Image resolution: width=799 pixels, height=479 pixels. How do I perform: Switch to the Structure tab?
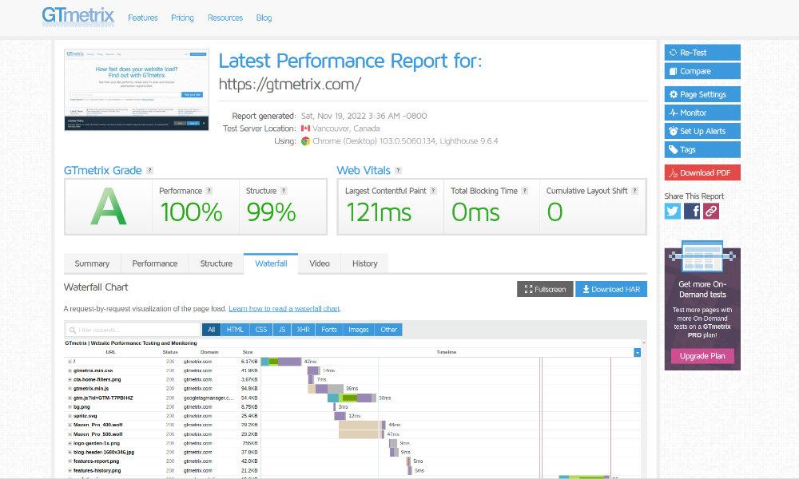[216, 263]
